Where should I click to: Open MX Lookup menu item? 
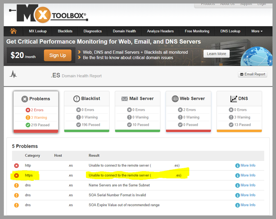click(x=38, y=31)
